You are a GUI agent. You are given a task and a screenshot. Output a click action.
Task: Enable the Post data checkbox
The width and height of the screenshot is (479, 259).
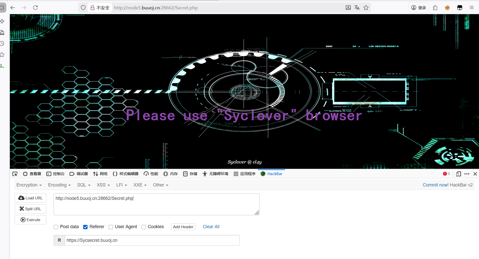tap(56, 227)
